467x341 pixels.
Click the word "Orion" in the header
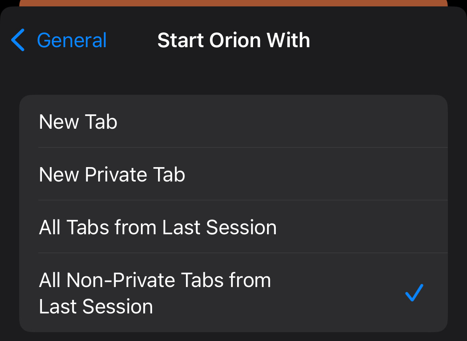coord(235,40)
